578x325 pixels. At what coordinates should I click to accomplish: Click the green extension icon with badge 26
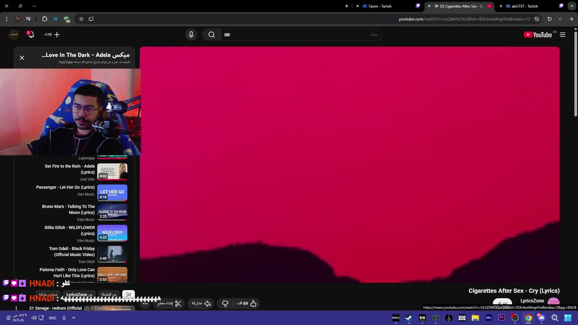[x=67, y=19]
